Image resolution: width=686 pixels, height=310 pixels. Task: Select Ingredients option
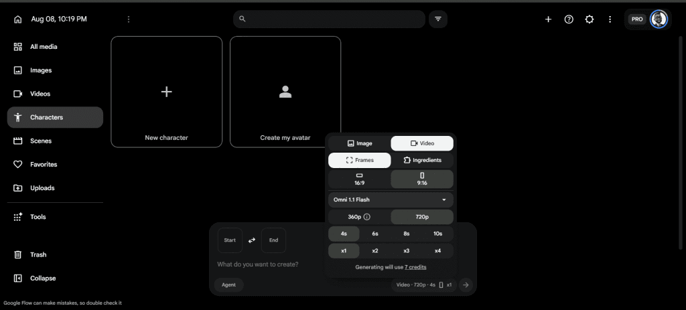click(422, 160)
